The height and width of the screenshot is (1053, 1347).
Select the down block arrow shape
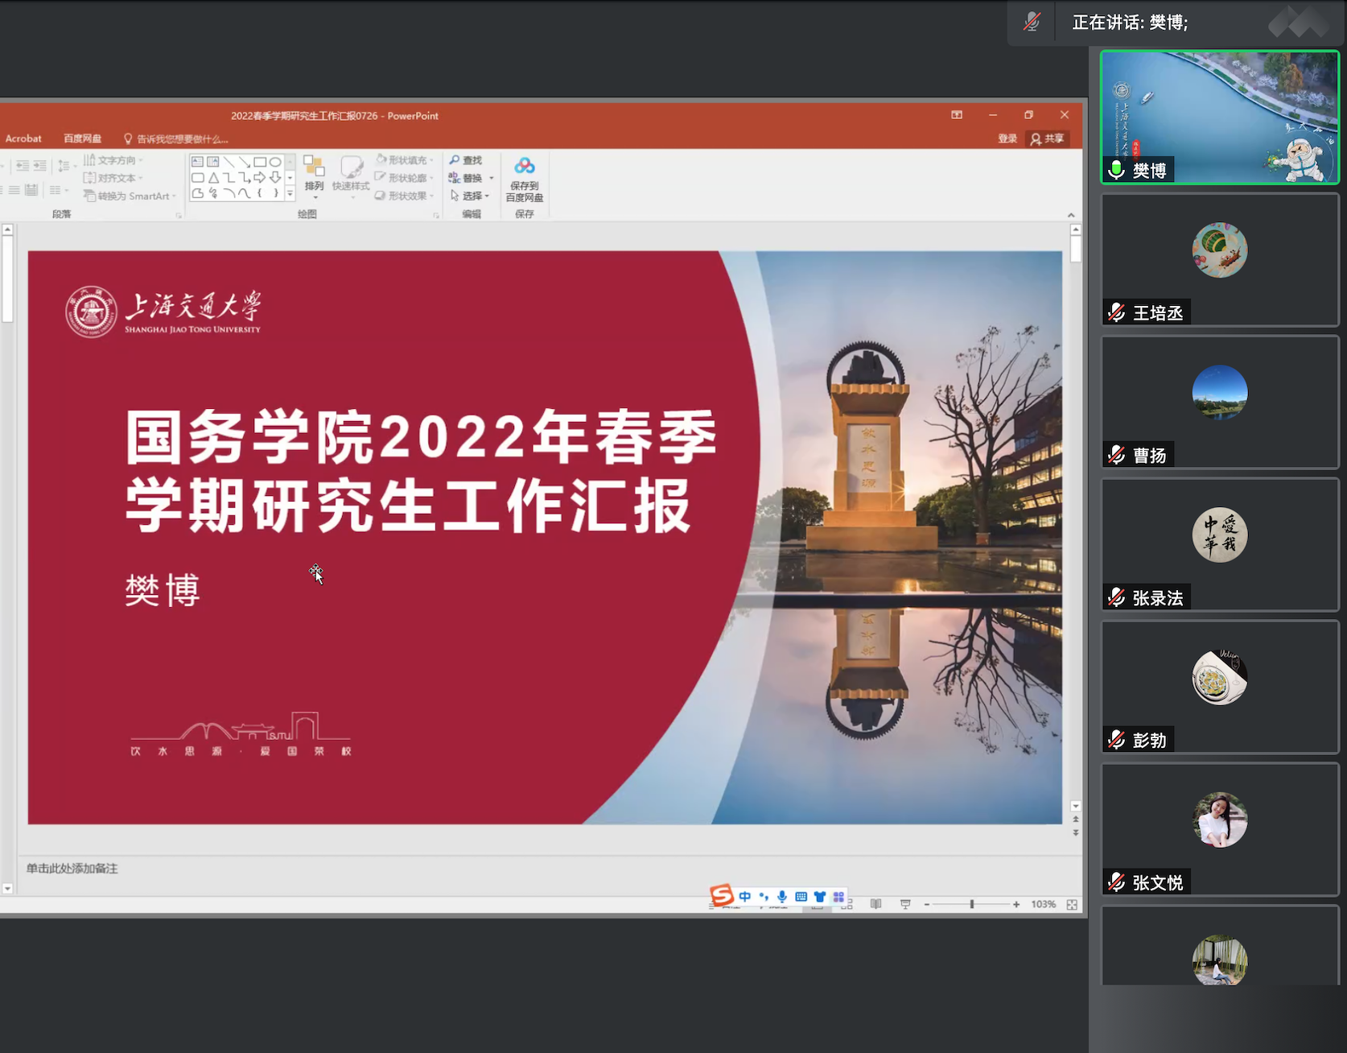click(275, 177)
